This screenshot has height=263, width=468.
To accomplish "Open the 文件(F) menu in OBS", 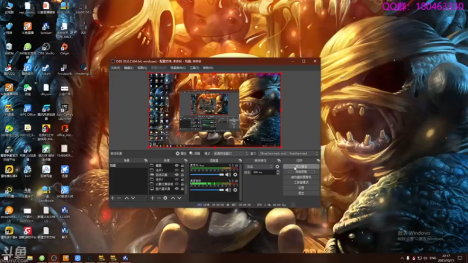I will click(x=115, y=68).
